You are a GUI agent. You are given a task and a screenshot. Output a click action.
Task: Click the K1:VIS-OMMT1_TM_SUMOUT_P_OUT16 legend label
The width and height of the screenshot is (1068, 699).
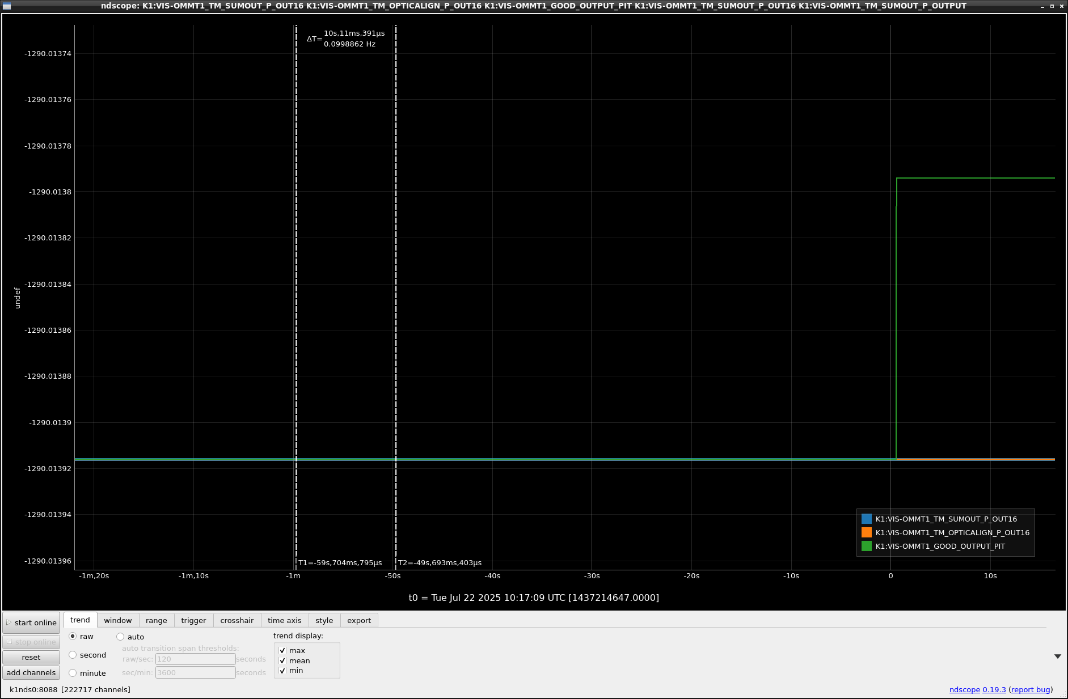pyautogui.click(x=946, y=519)
